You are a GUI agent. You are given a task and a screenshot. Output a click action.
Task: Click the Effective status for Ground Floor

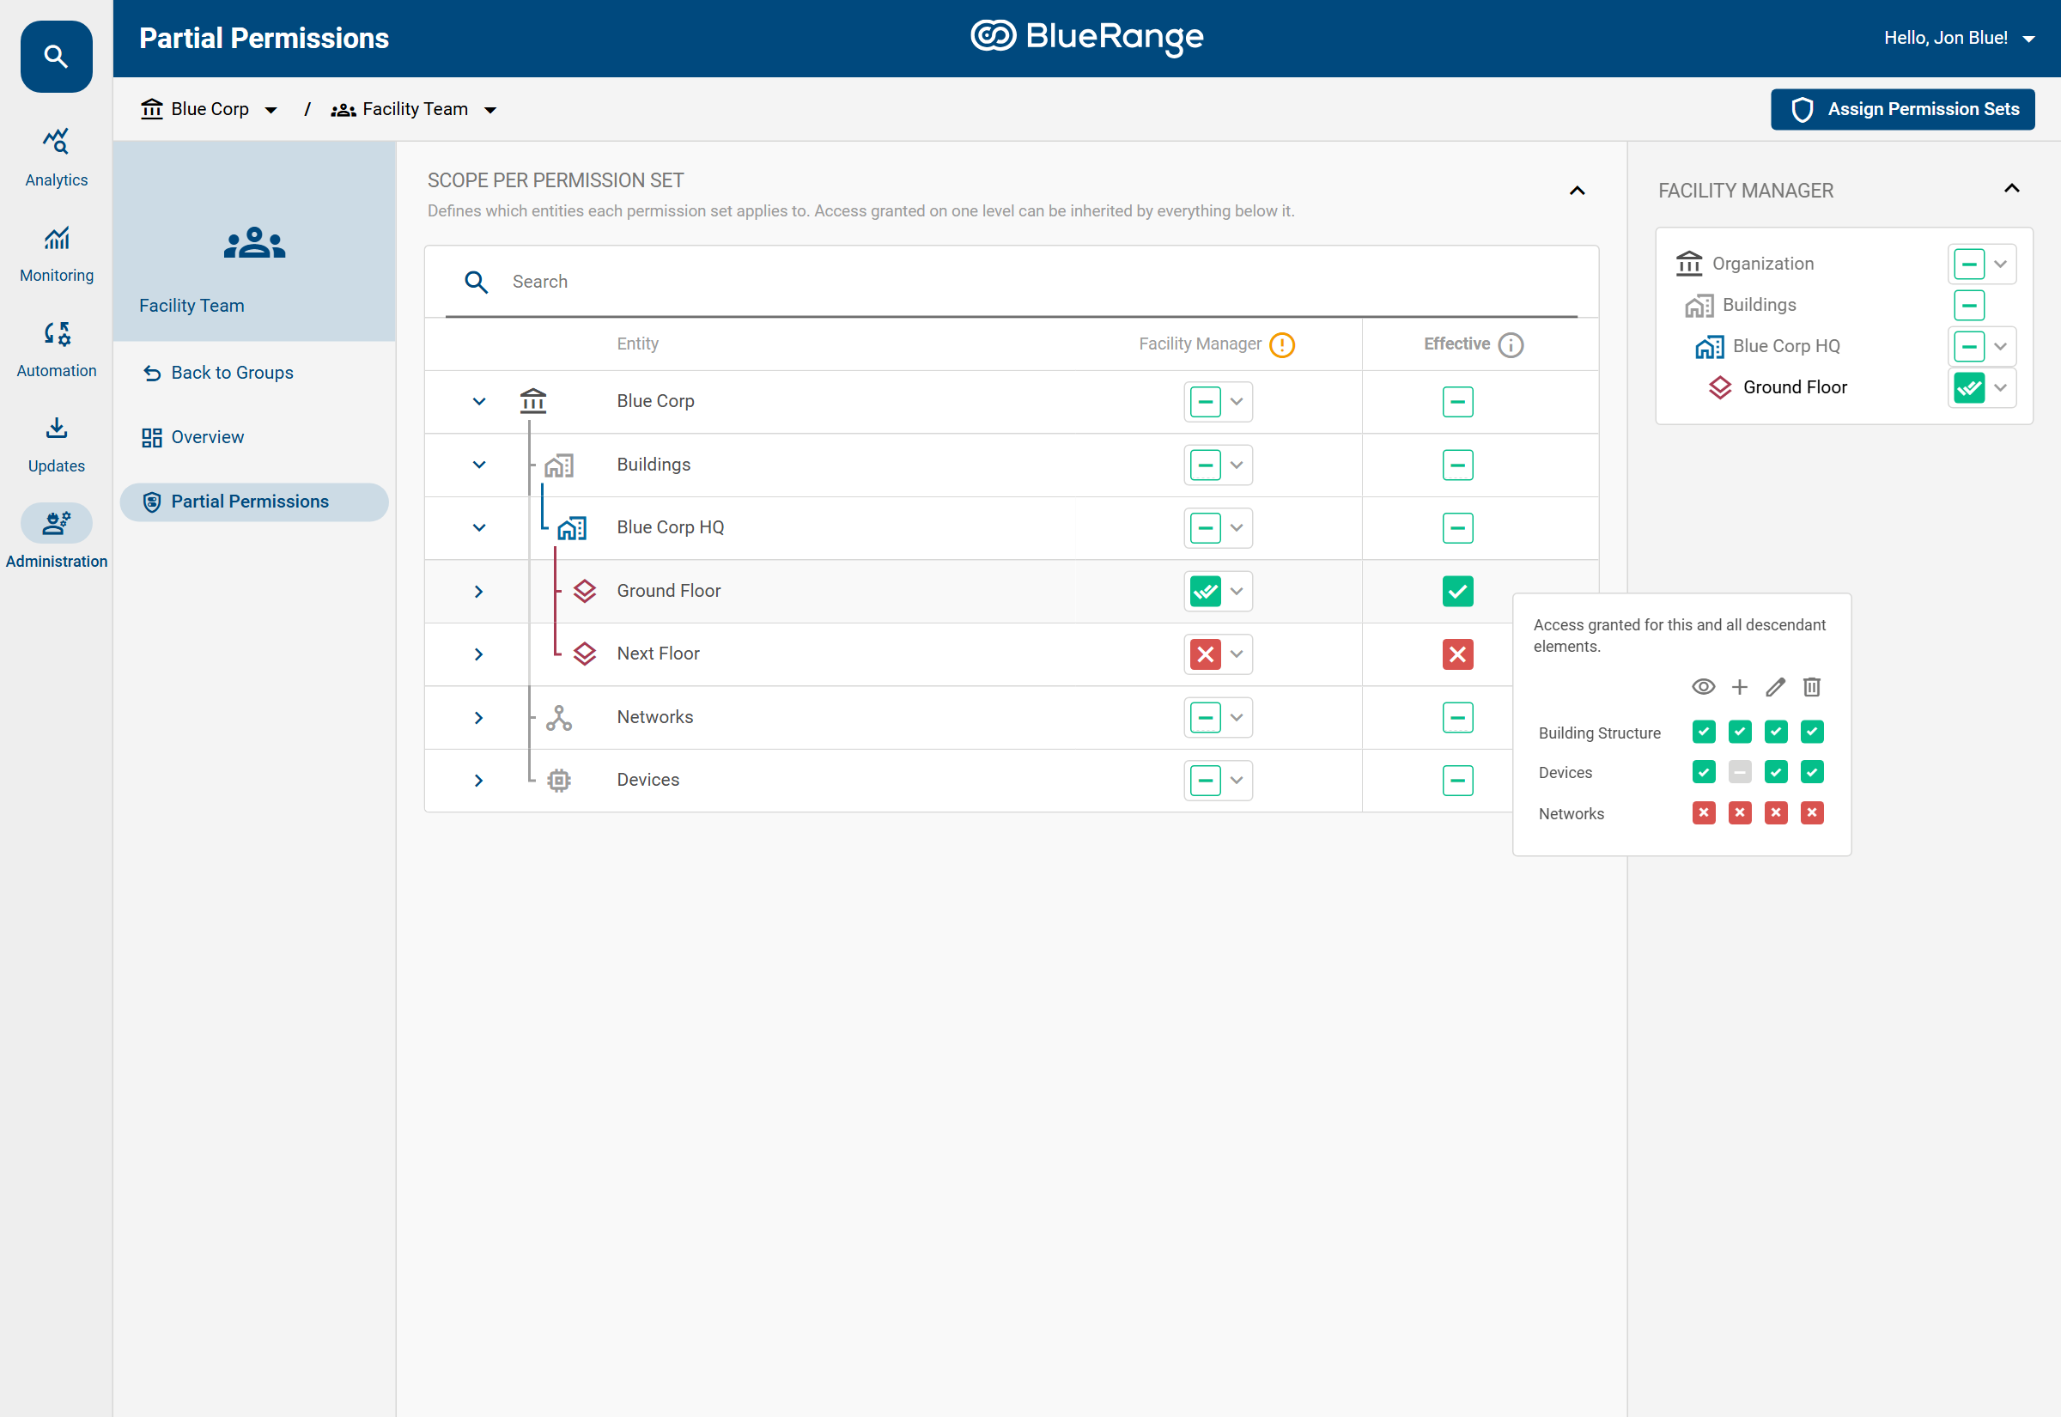point(1457,592)
